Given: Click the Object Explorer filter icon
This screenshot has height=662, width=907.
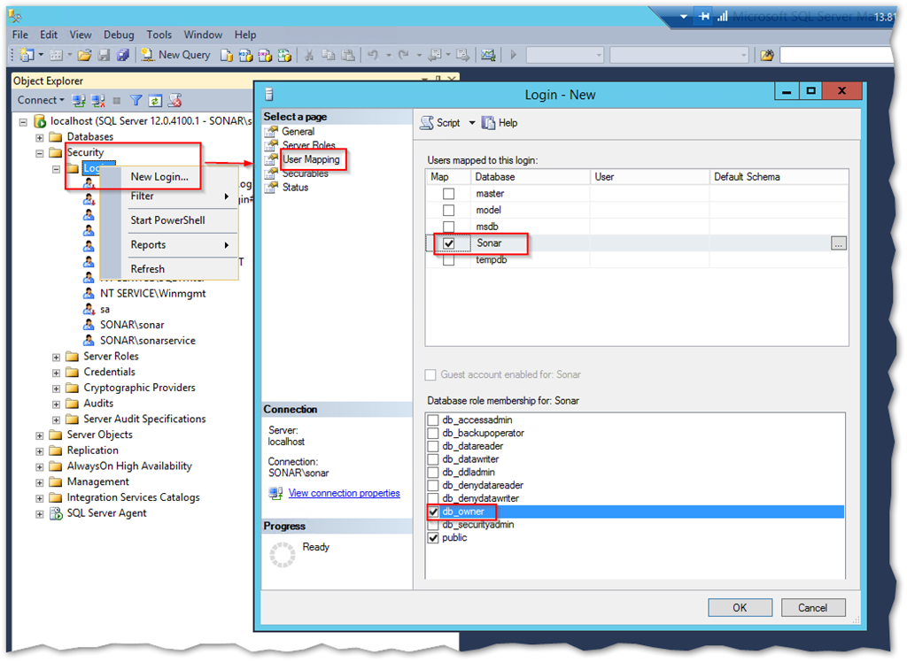Looking at the screenshot, I should click(136, 101).
